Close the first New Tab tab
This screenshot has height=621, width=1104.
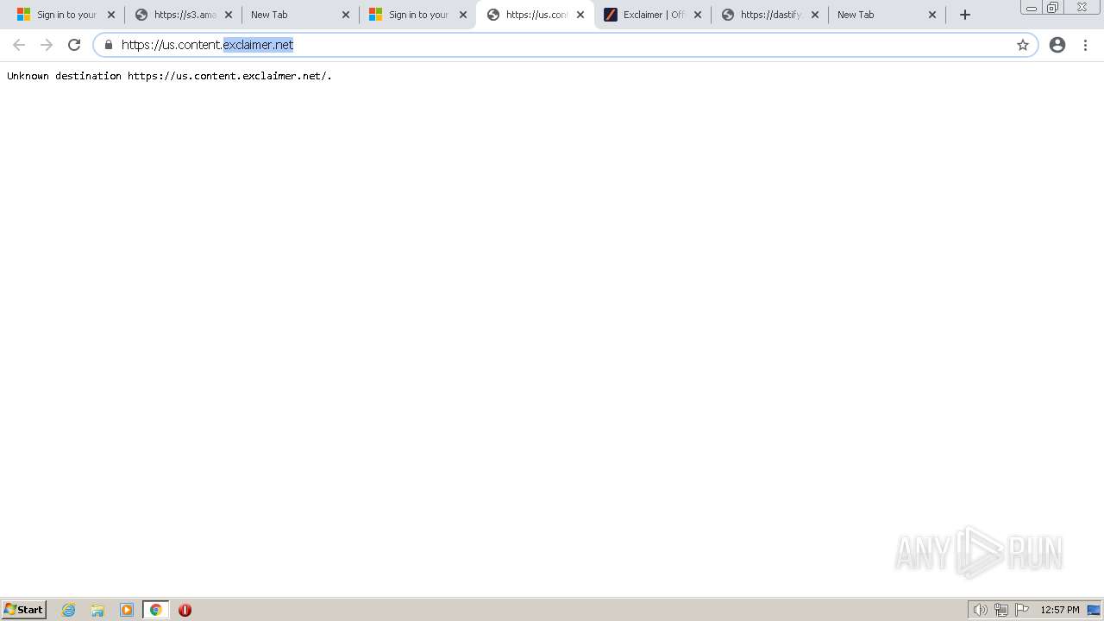point(346,15)
